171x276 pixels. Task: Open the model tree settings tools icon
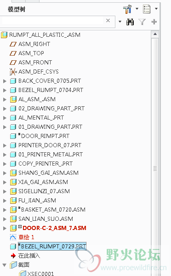click(127, 9)
